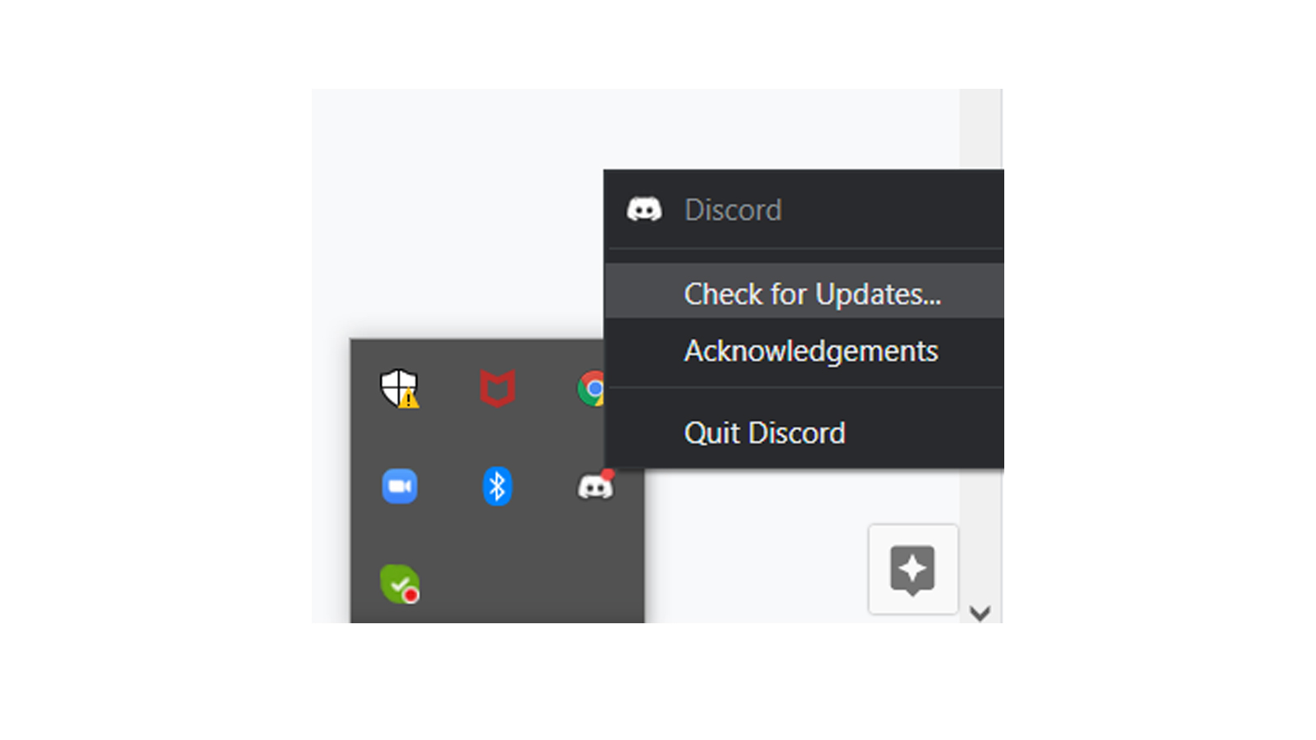Open the Acknowledgements menu entry
Screen dimensions: 1316x740
pos(804,351)
